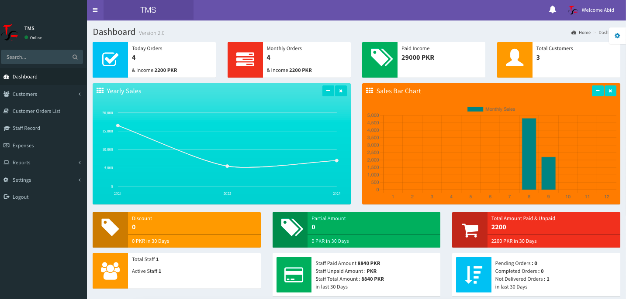
Task: Click the TMS logo in the sidebar
Action: [10, 33]
